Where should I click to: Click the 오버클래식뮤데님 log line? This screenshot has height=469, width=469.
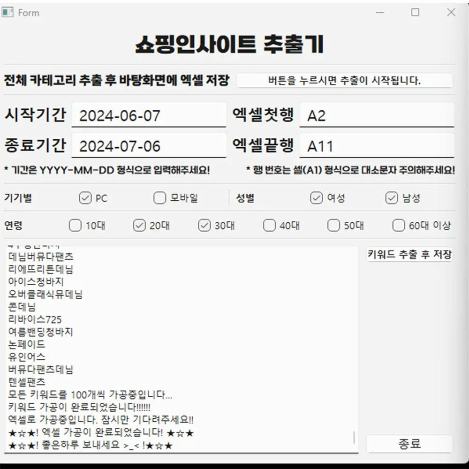45,295
